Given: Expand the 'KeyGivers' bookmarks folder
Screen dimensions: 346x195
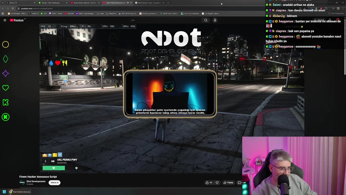Looking at the screenshot, I should click(x=111, y=13).
